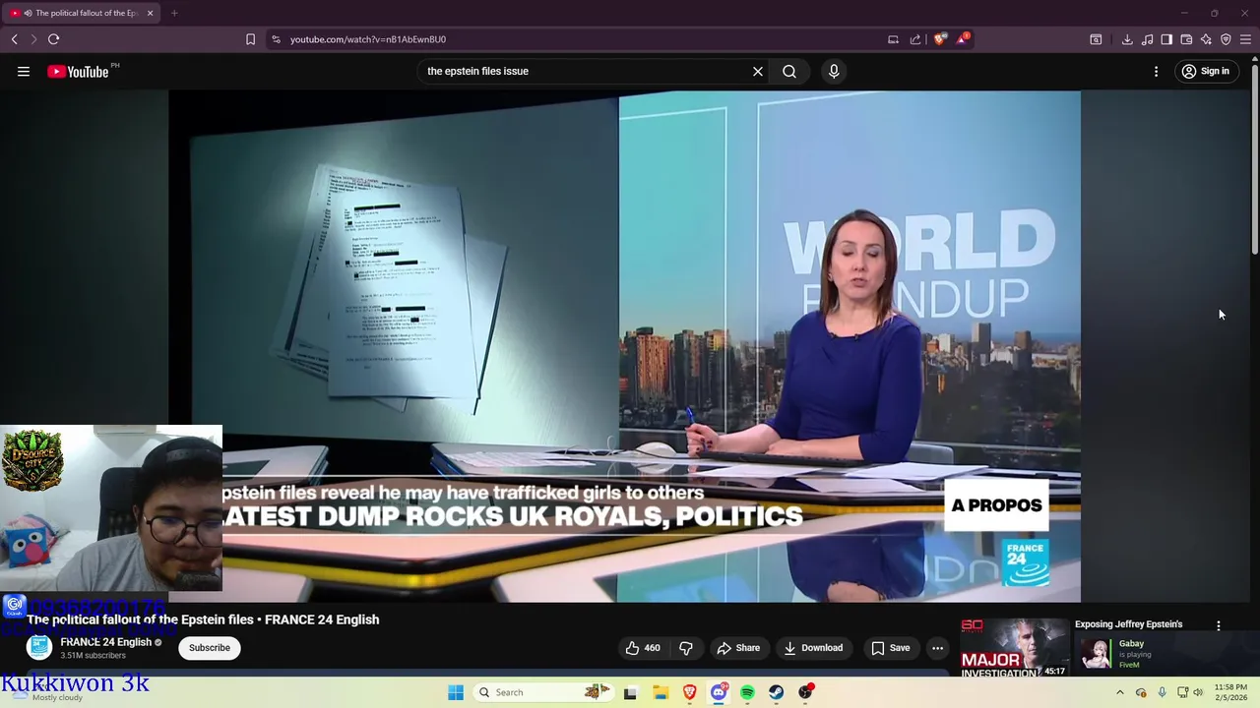Image resolution: width=1260 pixels, height=708 pixels.
Task: Open Steam from the taskbar
Action: [777, 692]
